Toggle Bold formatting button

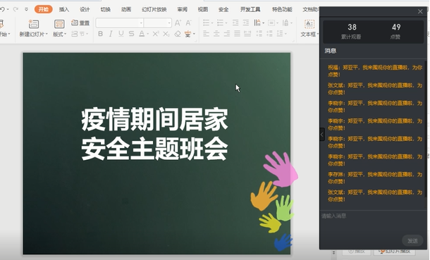[x=100, y=34]
